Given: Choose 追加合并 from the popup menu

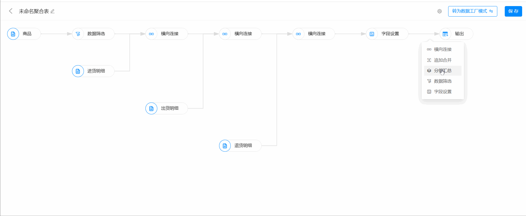Looking at the screenshot, I should pos(443,60).
